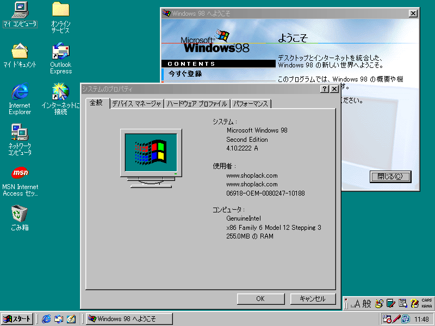Select 今すぐ登録 in Welcome contents
Image resolution: width=435 pixels, height=326 pixels.
click(x=185, y=74)
